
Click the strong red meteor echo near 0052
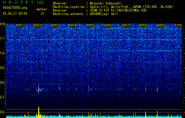(x=39, y=89)
